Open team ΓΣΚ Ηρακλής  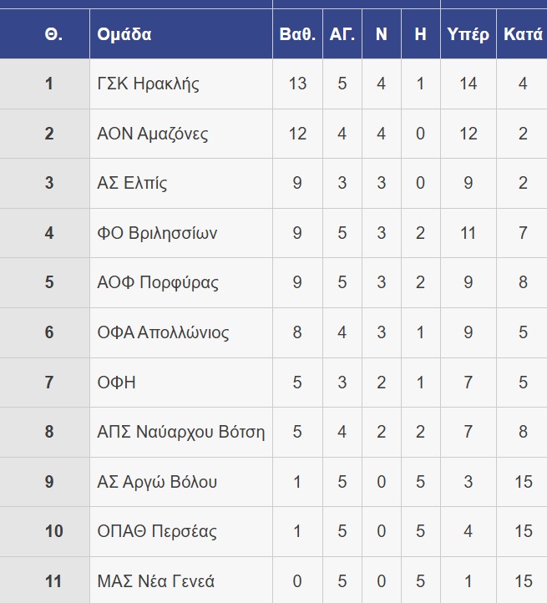point(148,84)
